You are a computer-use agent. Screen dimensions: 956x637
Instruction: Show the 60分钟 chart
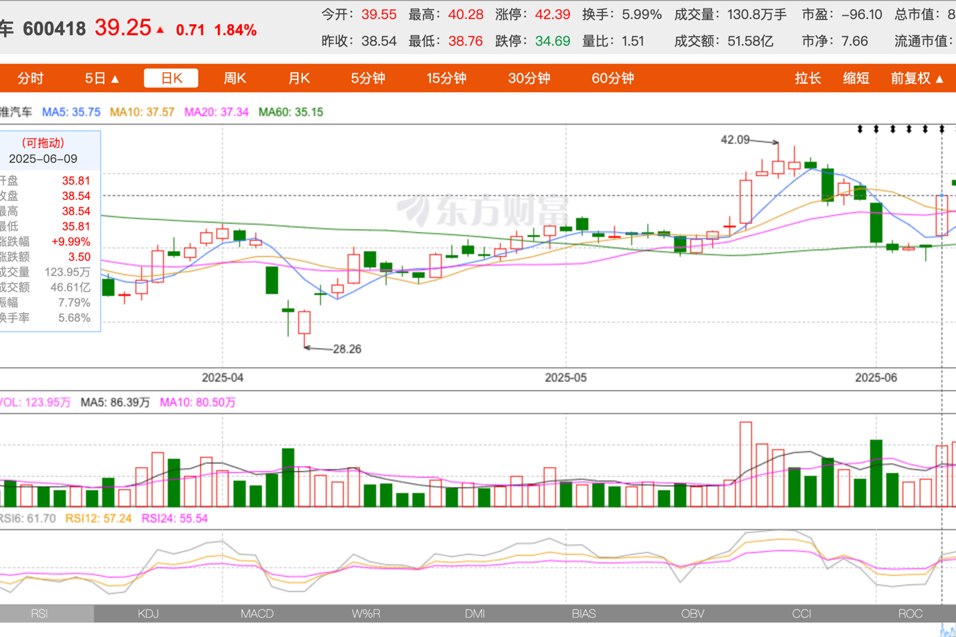[x=613, y=79]
